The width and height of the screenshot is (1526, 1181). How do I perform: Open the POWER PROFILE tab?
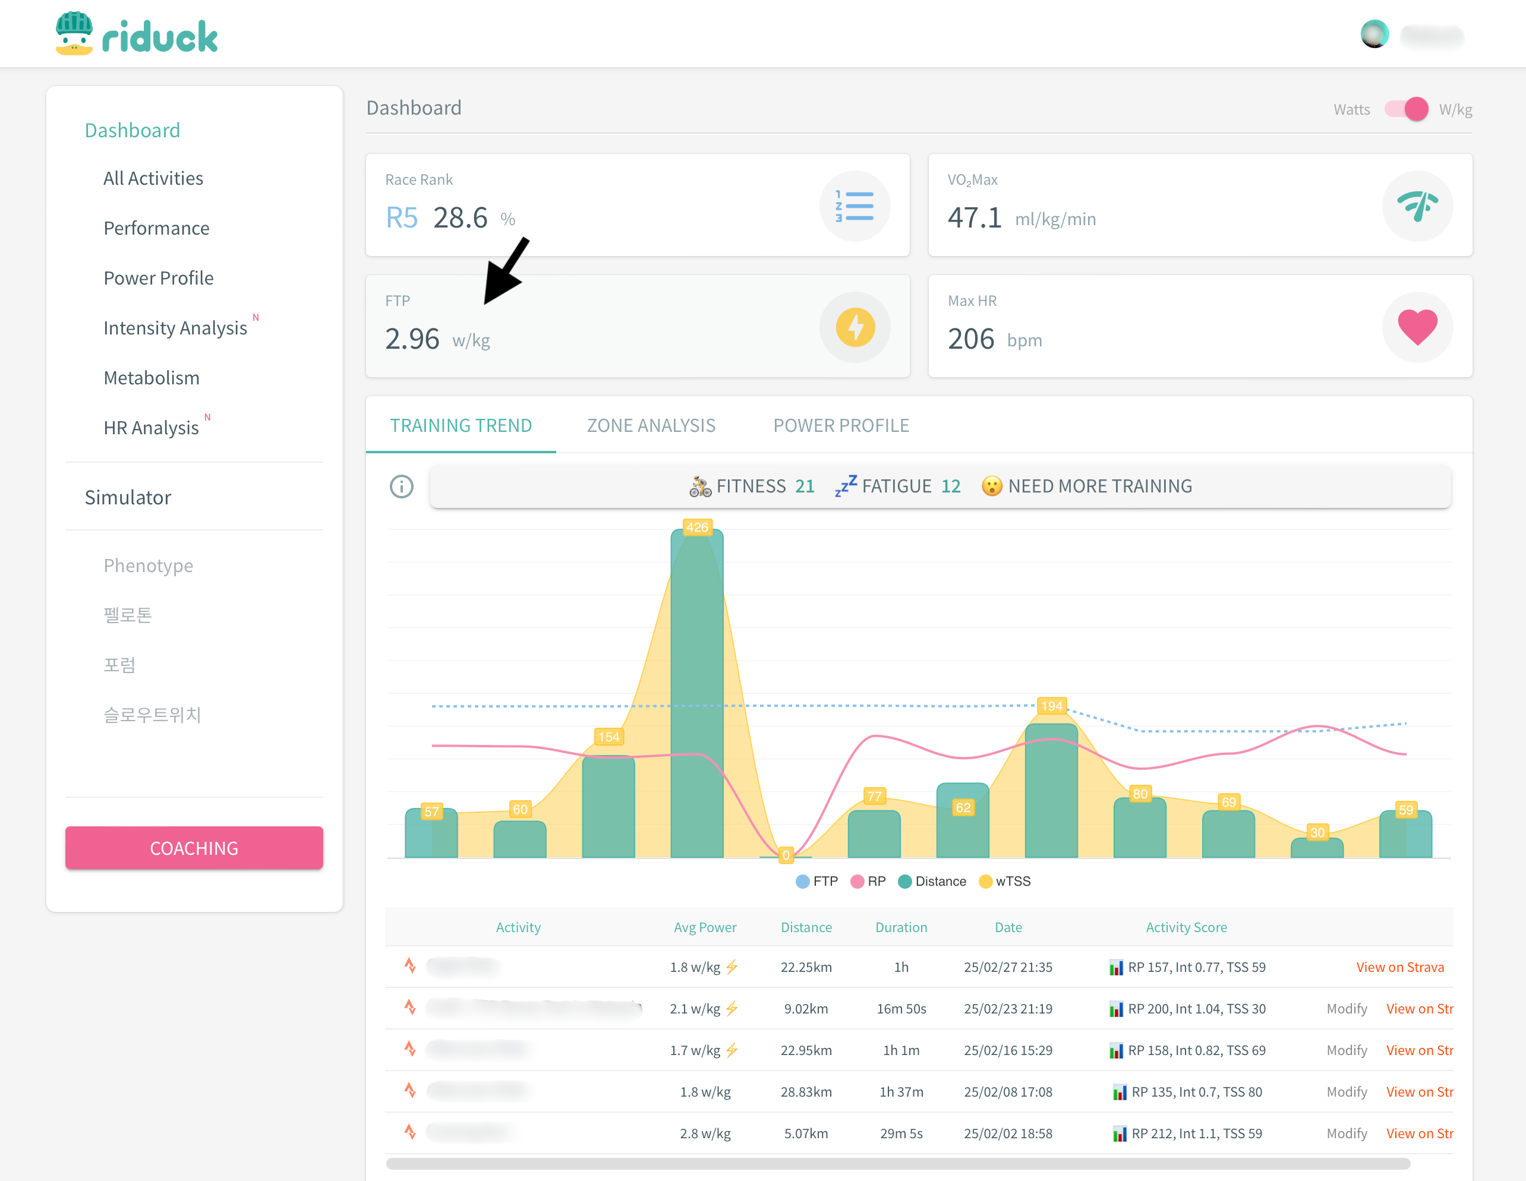click(x=841, y=425)
